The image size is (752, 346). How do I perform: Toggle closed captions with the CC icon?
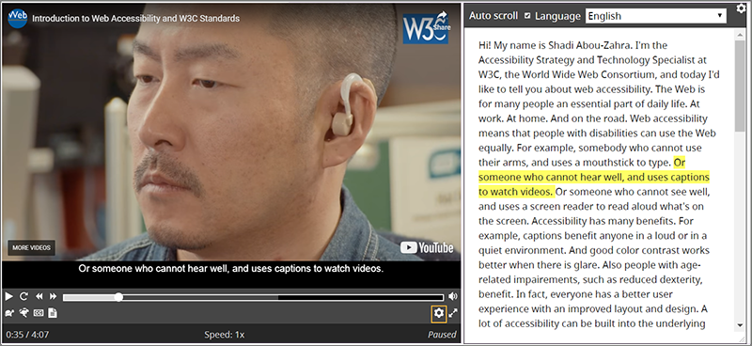(x=39, y=313)
